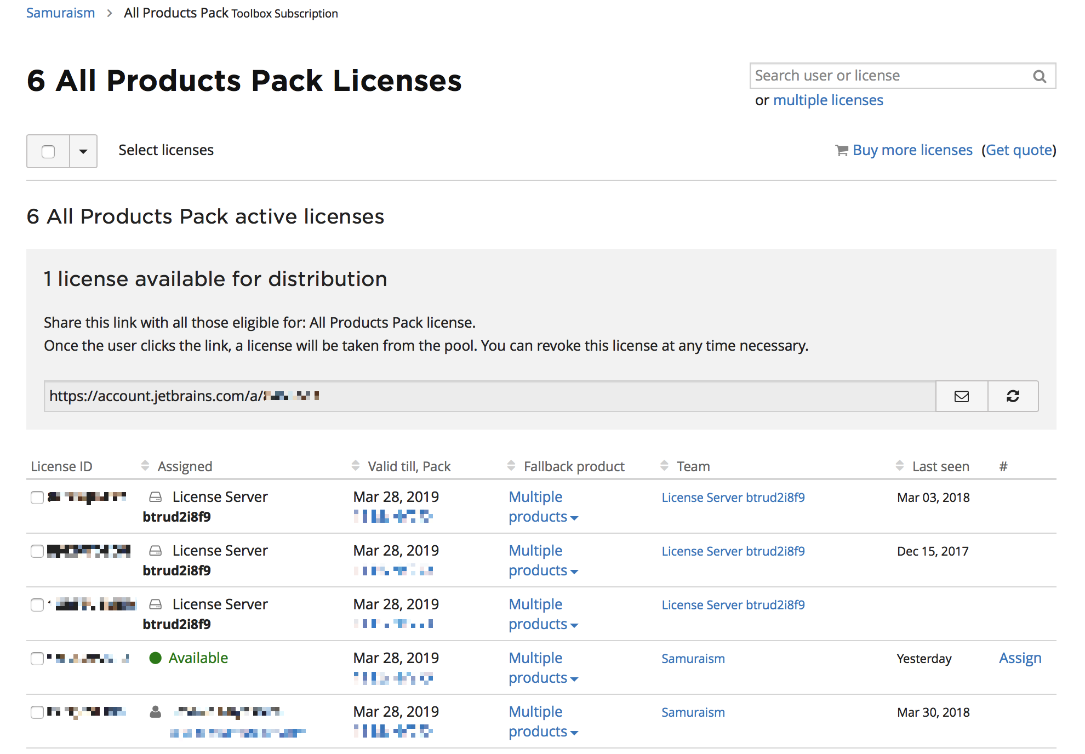Click the shopping cart icon
The image size is (1085, 754).
pyautogui.click(x=842, y=150)
